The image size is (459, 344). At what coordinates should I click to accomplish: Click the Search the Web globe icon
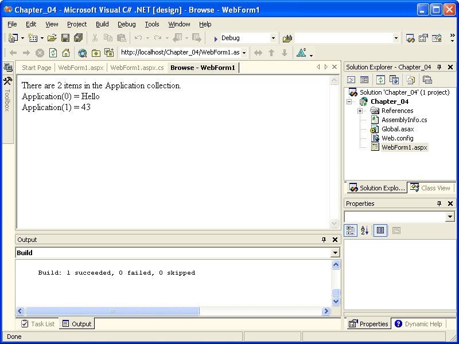[x=82, y=53]
